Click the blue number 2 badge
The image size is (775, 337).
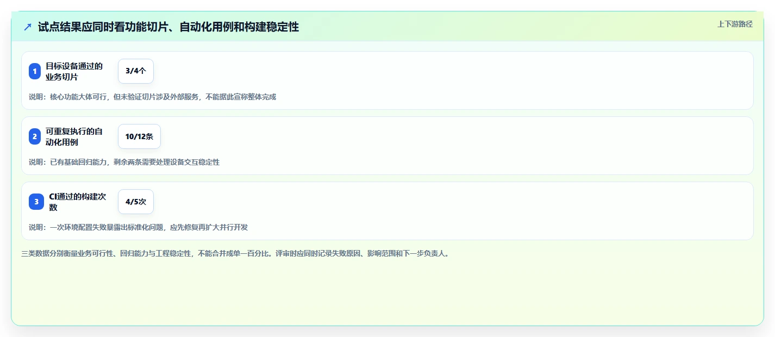click(x=35, y=136)
